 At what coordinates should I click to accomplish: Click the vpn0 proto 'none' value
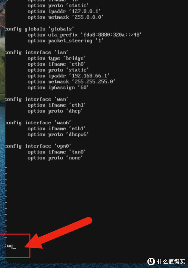74,158
